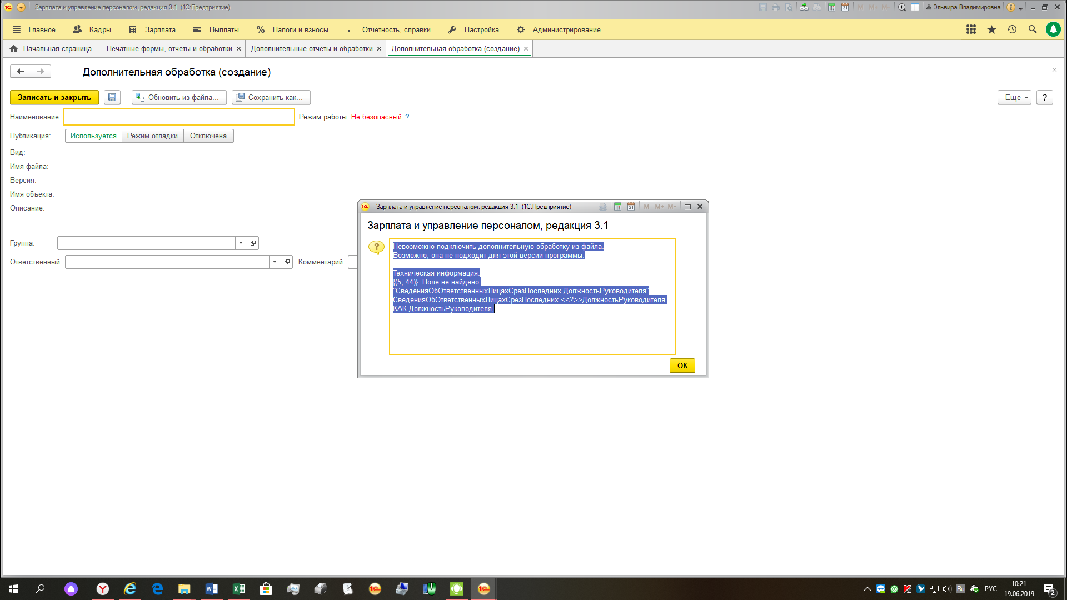Viewport: 1067px width, 600px height.
Task: Close Печатные формы, отчеты и обработки tab
Action: pos(238,49)
